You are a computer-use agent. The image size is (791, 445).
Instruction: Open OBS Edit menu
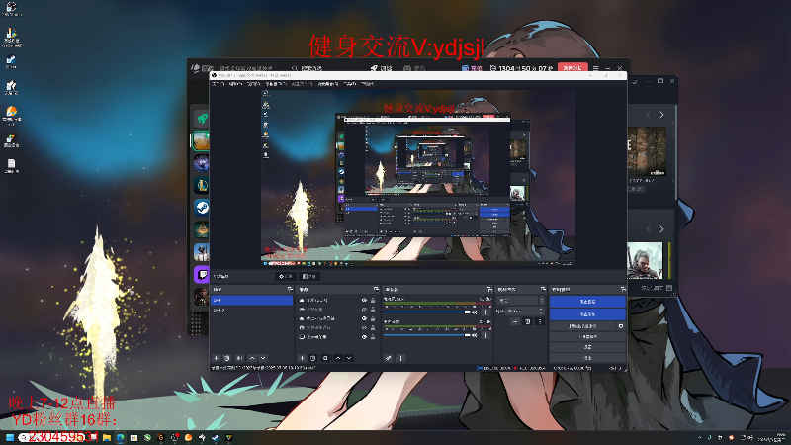pyautogui.click(x=235, y=84)
